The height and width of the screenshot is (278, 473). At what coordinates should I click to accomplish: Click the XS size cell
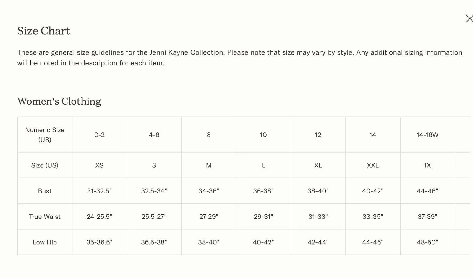point(99,165)
